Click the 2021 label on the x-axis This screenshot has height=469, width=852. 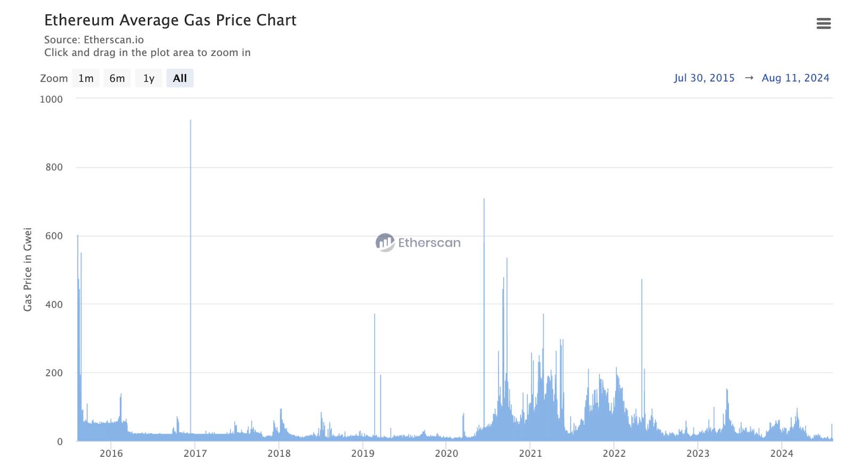(530, 454)
